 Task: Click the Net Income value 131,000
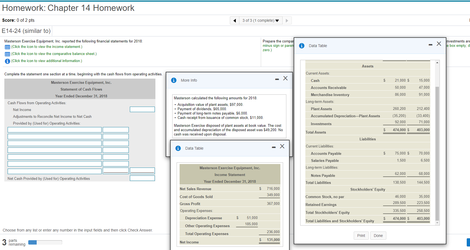(x=273, y=240)
